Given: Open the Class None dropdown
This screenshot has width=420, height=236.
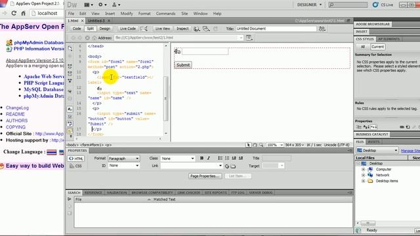Looking at the screenshot, I should coord(177,159).
